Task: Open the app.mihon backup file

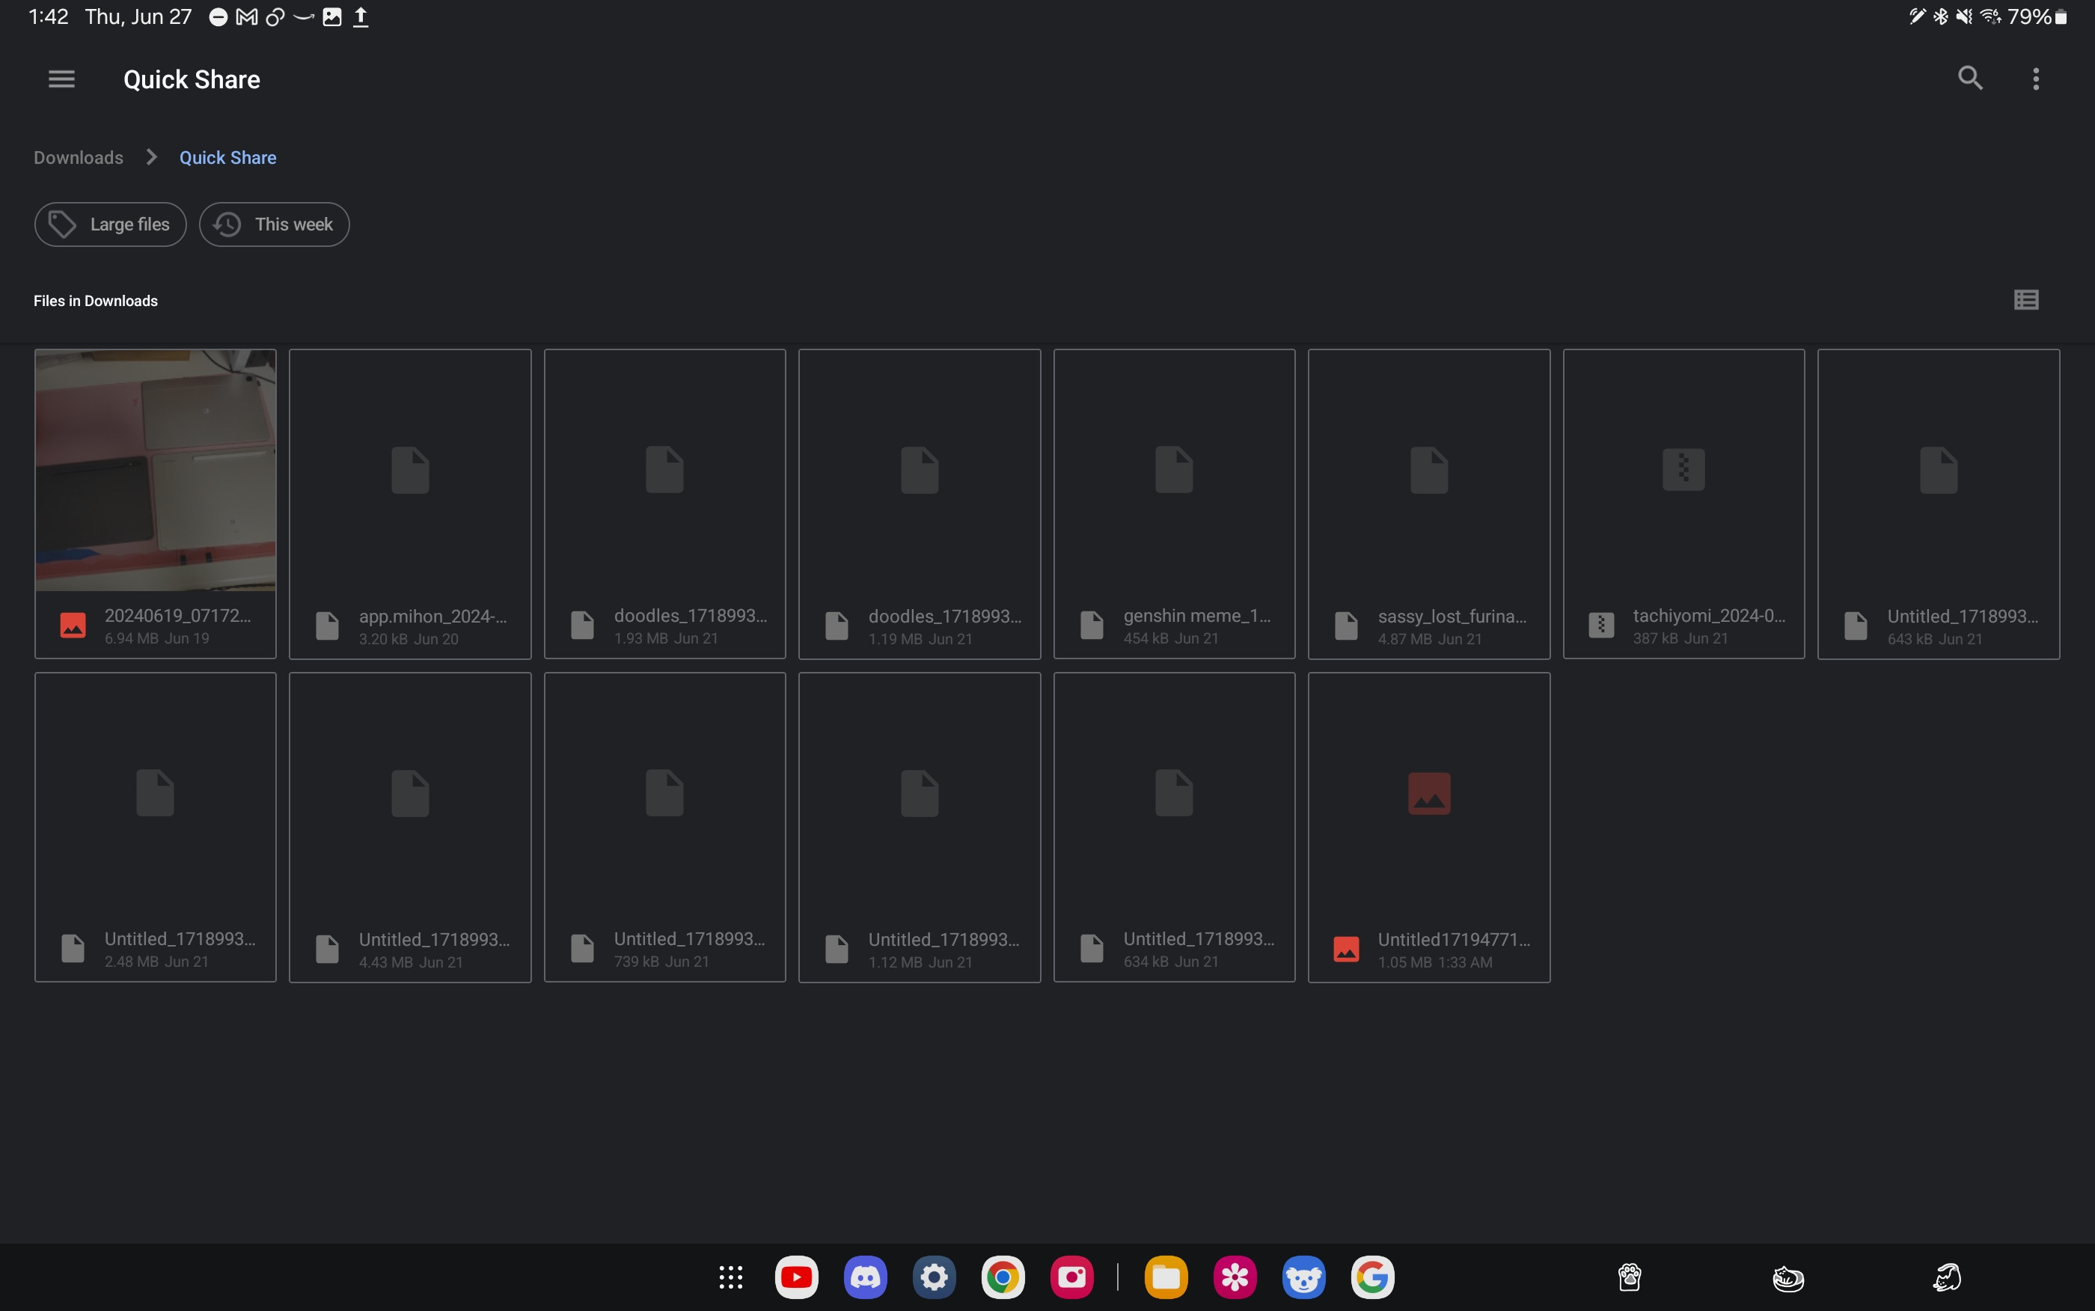Action: [409, 503]
